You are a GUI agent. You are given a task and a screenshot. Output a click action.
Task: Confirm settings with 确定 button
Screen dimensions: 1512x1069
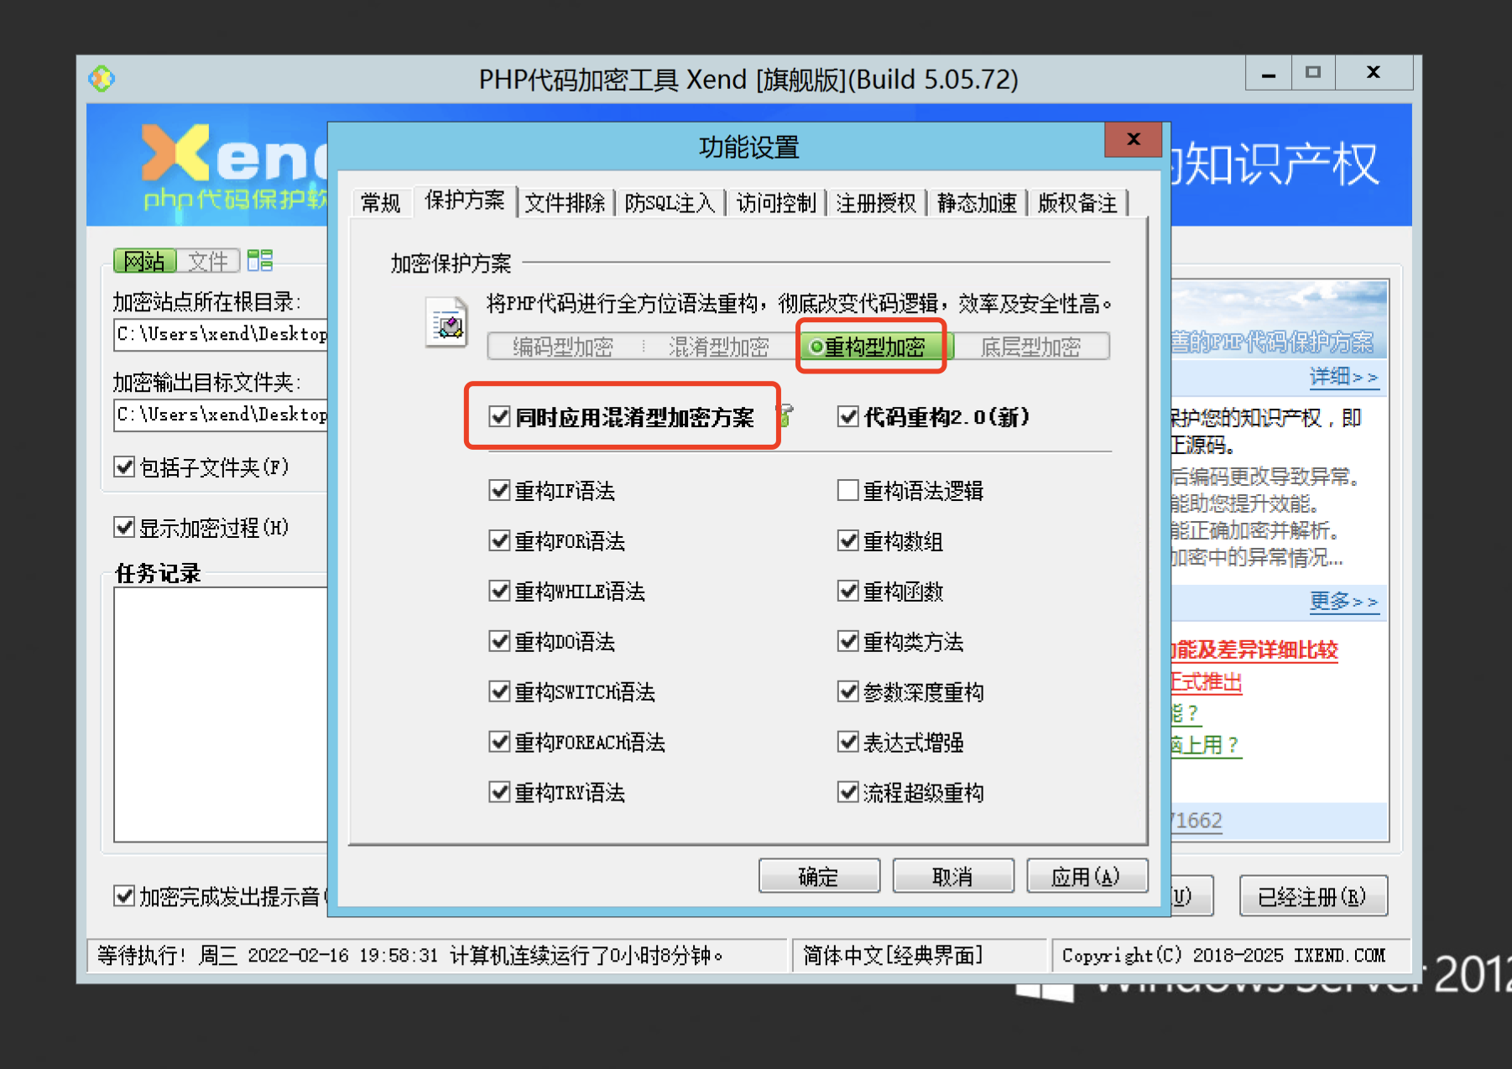(x=819, y=876)
